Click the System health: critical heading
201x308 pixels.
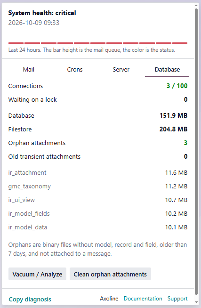click(x=42, y=13)
